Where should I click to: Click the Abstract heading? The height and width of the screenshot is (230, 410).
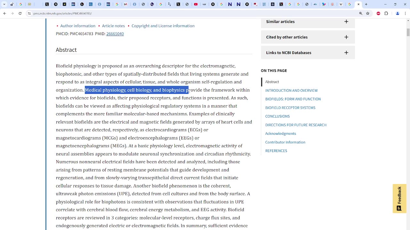(66, 50)
